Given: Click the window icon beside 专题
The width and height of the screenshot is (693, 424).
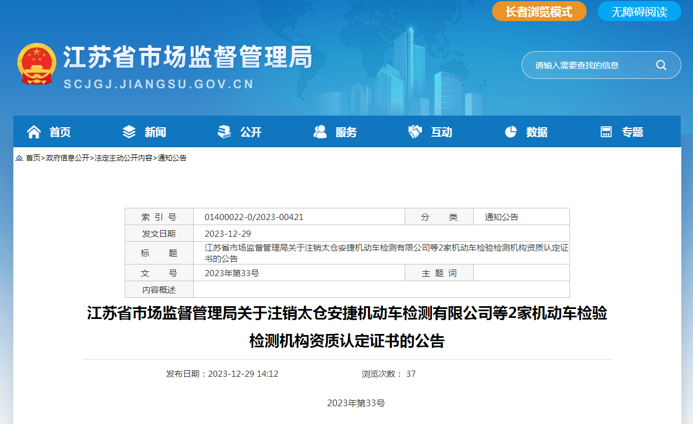Looking at the screenshot, I should [x=606, y=132].
